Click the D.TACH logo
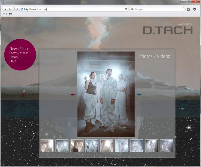This screenshot has height=167, width=201. click(168, 30)
